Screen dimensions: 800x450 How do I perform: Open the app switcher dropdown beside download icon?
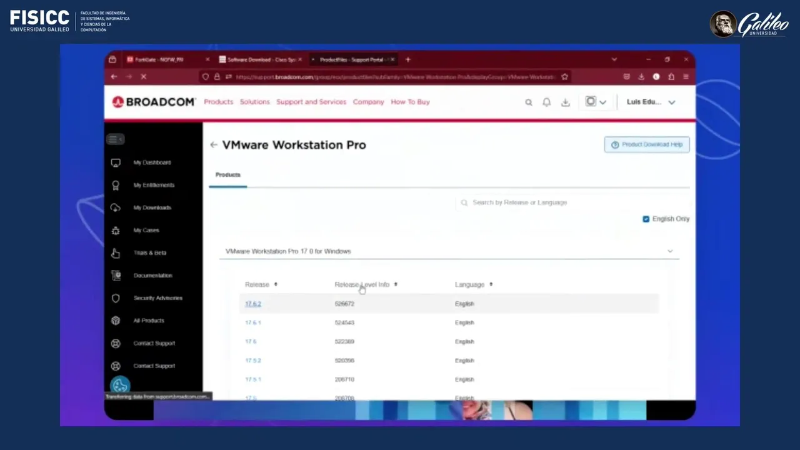[x=596, y=102]
